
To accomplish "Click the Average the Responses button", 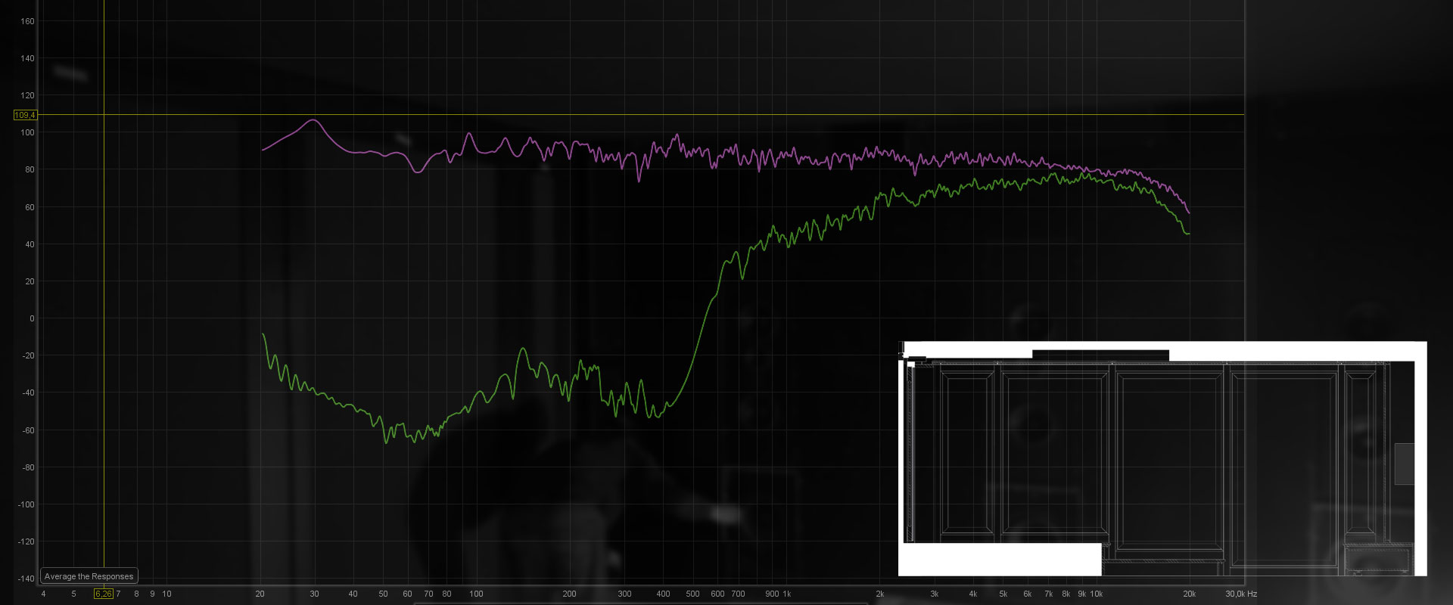I will pyautogui.click(x=89, y=576).
